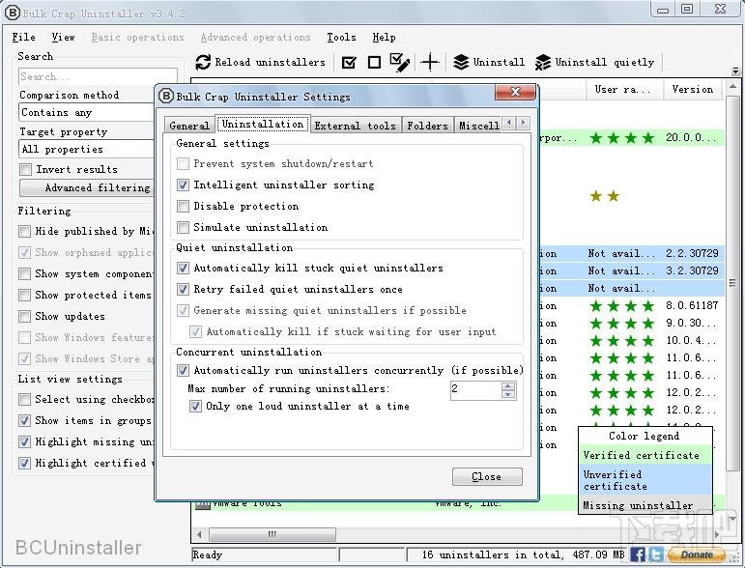Toggle Hide published by Microsoft checkbox

pyautogui.click(x=25, y=231)
